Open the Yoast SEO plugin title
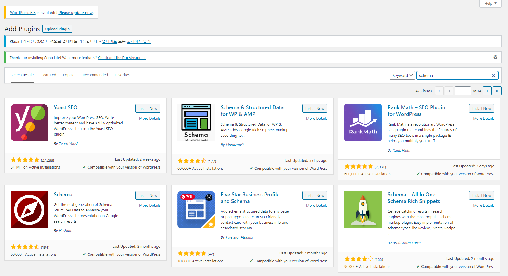Image resolution: width=508 pixels, height=276 pixels. pyautogui.click(x=65, y=107)
